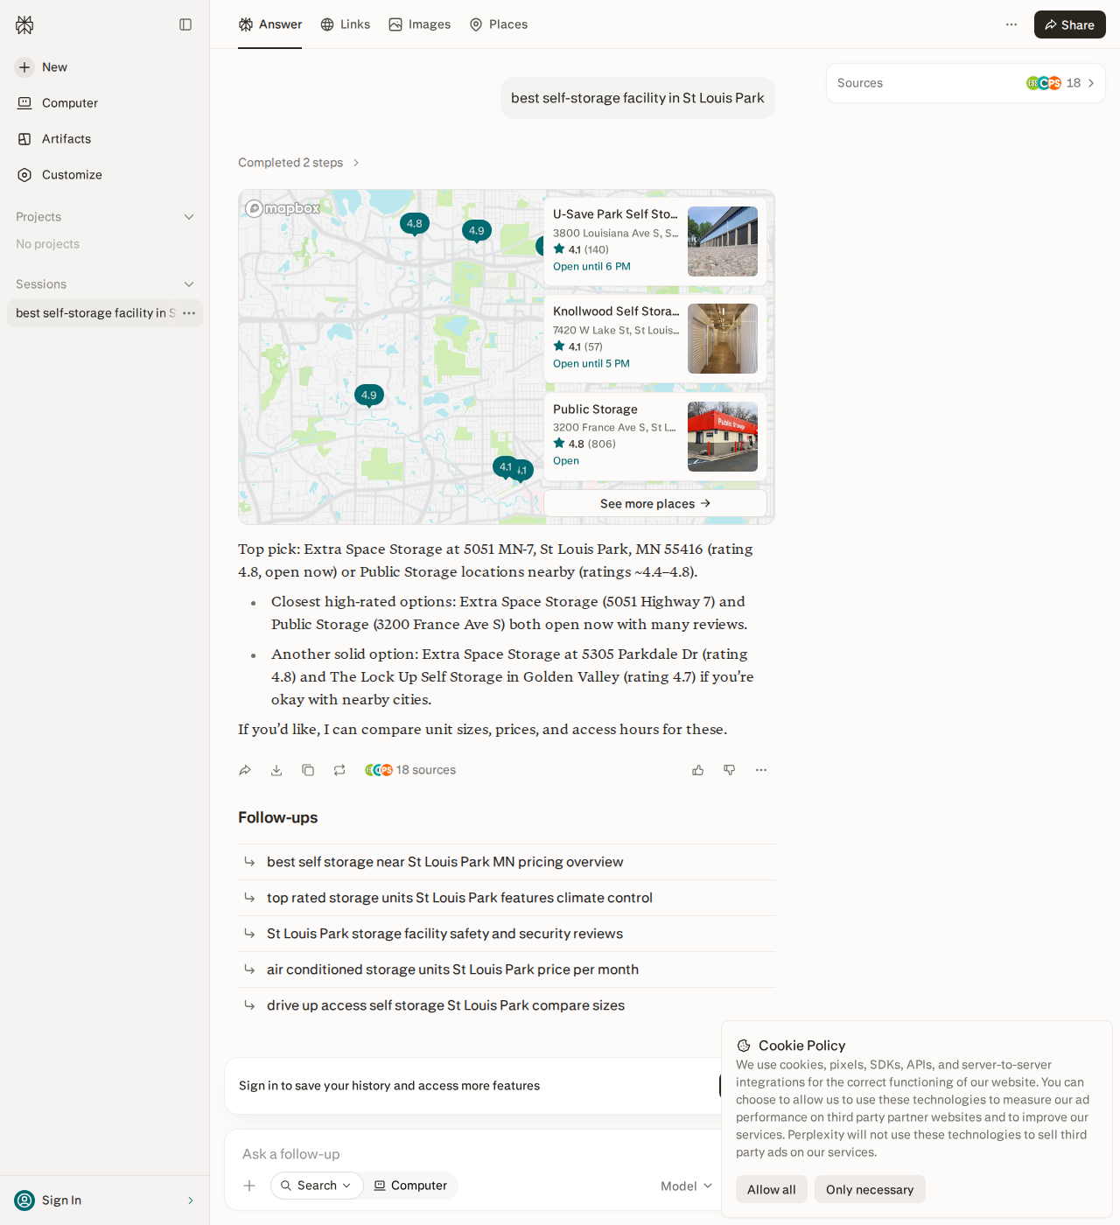Toggle the Computer mode button
1120x1225 pixels.
(410, 1186)
